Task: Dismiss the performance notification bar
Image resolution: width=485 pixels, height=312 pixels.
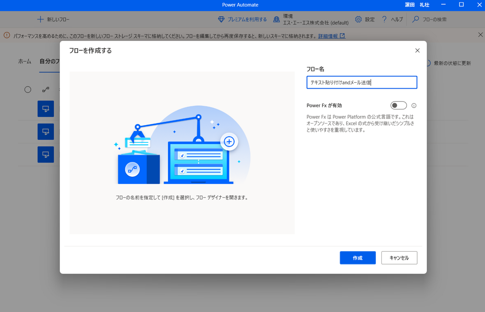Action: (480, 35)
